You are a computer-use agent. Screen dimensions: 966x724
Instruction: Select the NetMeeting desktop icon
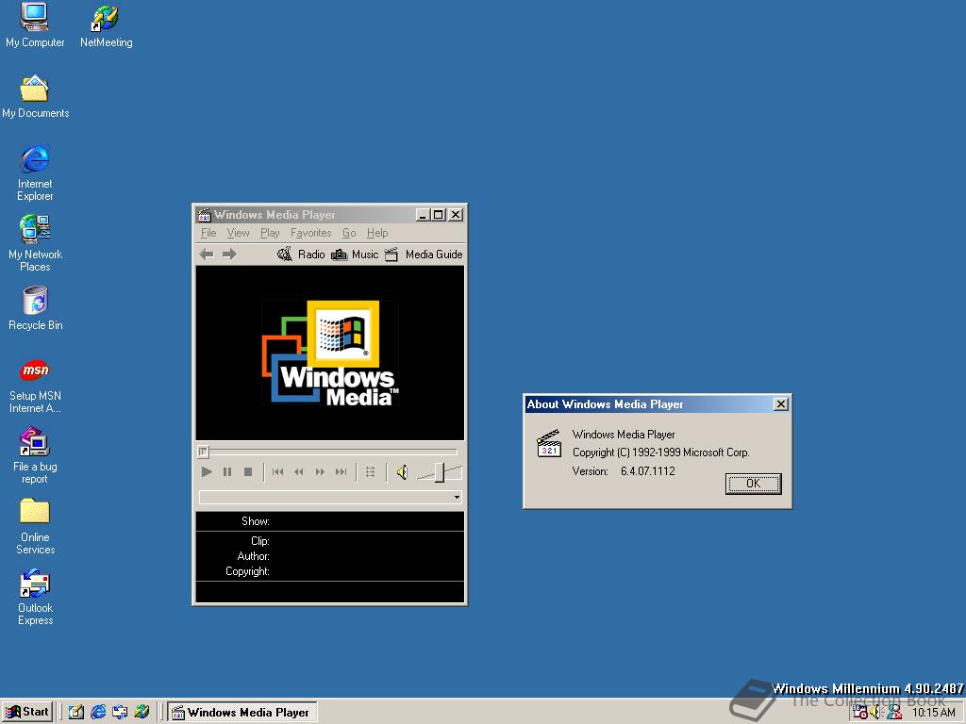coord(106,25)
